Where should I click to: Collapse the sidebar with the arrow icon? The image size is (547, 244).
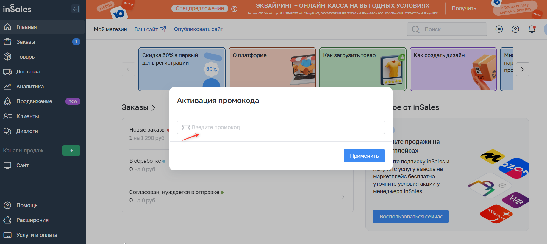coord(76,9)
